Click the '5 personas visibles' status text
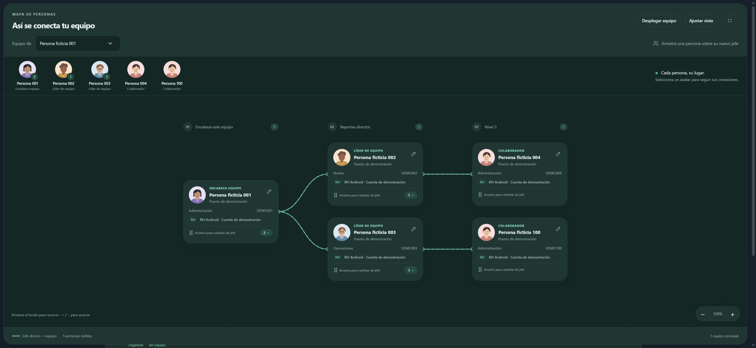This screenshot has width=756, height=348. 77,336
